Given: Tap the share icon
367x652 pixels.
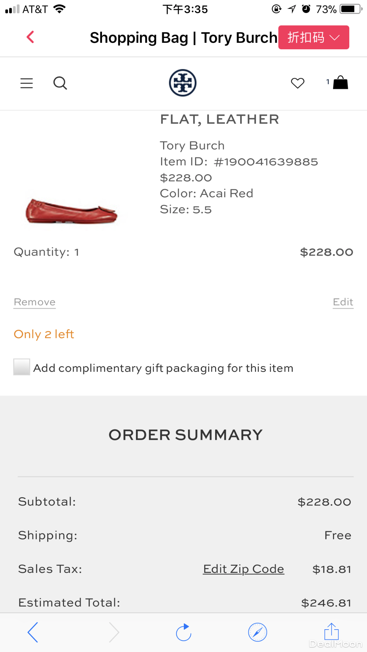Looking at the screenshot, I should pos(331,632).
